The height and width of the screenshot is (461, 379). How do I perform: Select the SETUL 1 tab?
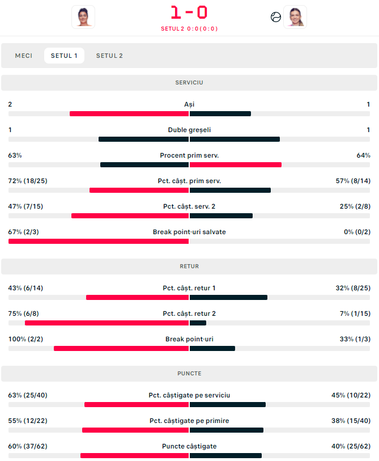(64, 56)
